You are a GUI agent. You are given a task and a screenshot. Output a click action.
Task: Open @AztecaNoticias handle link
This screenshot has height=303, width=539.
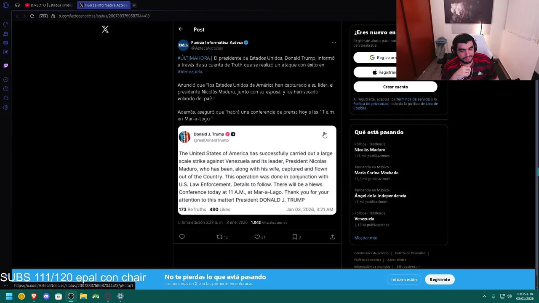pos(207,48)
